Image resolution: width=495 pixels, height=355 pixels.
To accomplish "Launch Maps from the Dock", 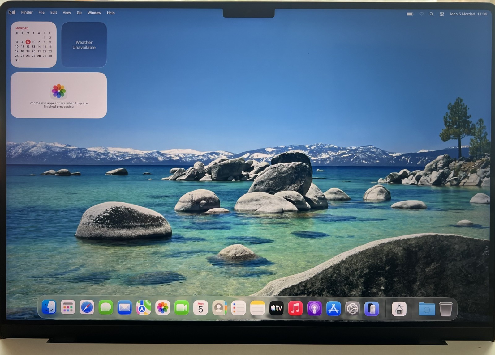I will [144, 308].
